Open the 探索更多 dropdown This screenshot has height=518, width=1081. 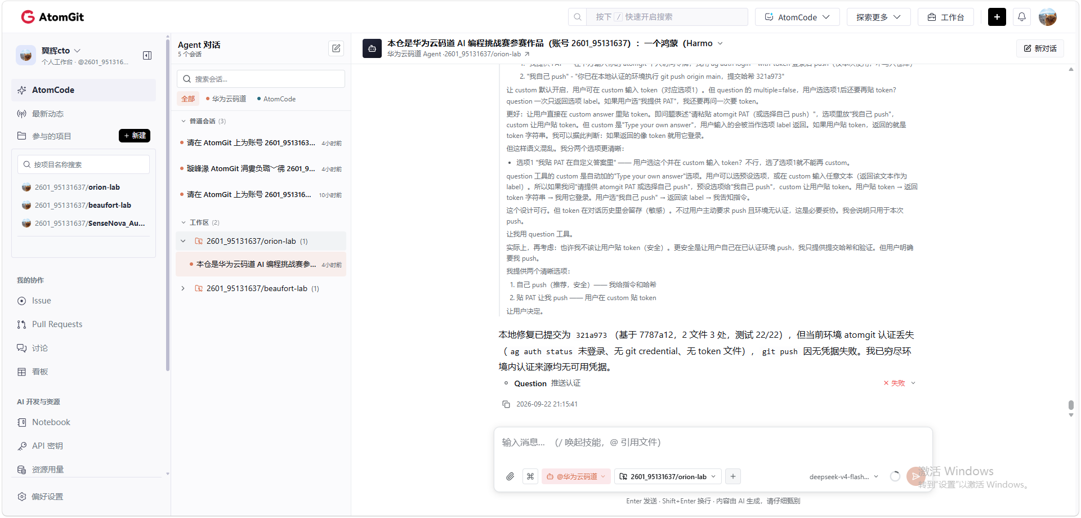(x=878, y=17)
